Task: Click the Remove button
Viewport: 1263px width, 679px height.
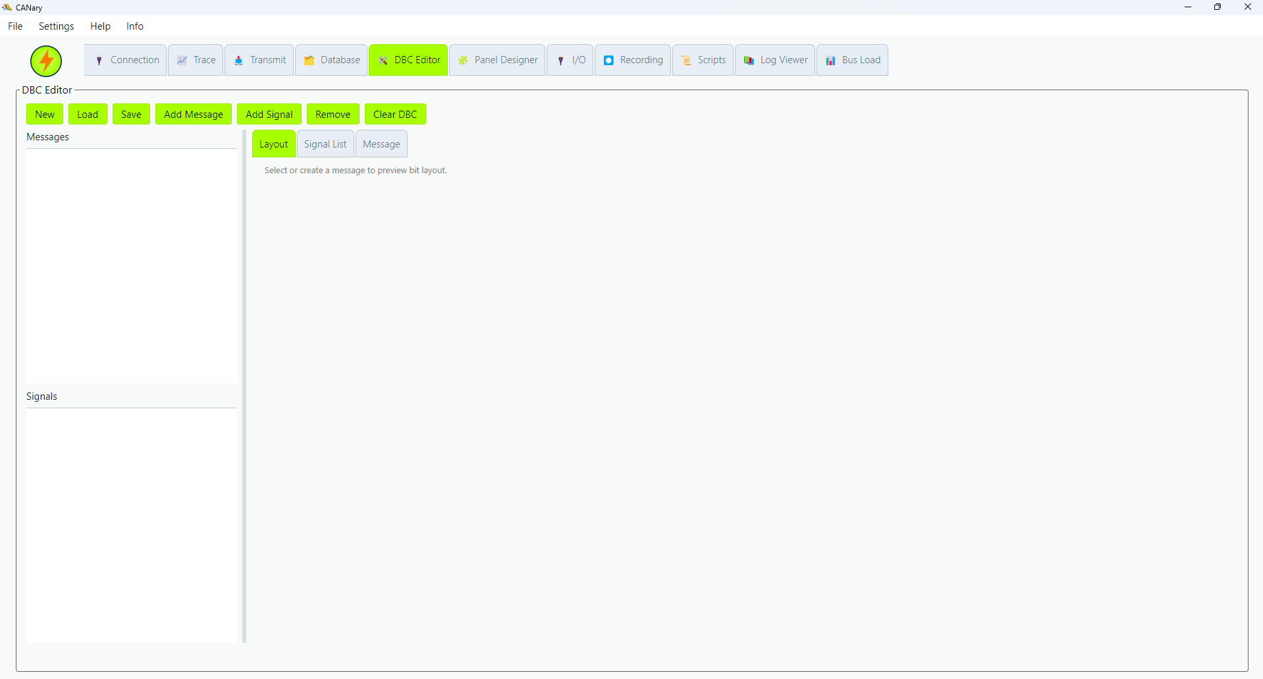Action: 333,114
